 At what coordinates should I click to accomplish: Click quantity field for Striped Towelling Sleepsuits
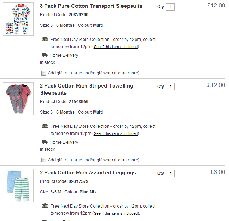[170, 87]
